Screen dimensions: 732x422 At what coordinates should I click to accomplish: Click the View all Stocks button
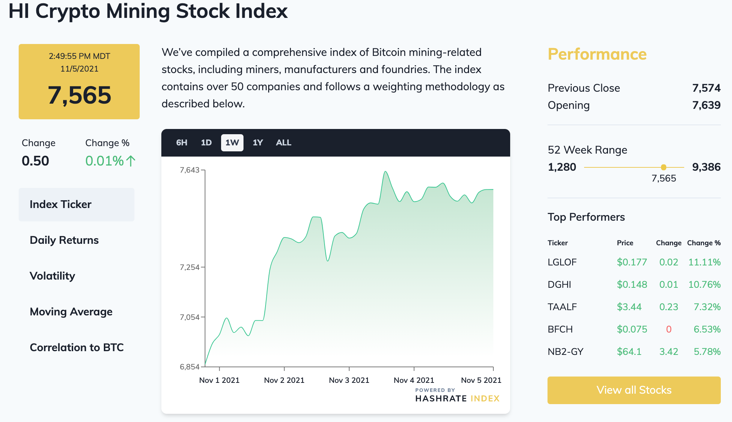[634, 390]
